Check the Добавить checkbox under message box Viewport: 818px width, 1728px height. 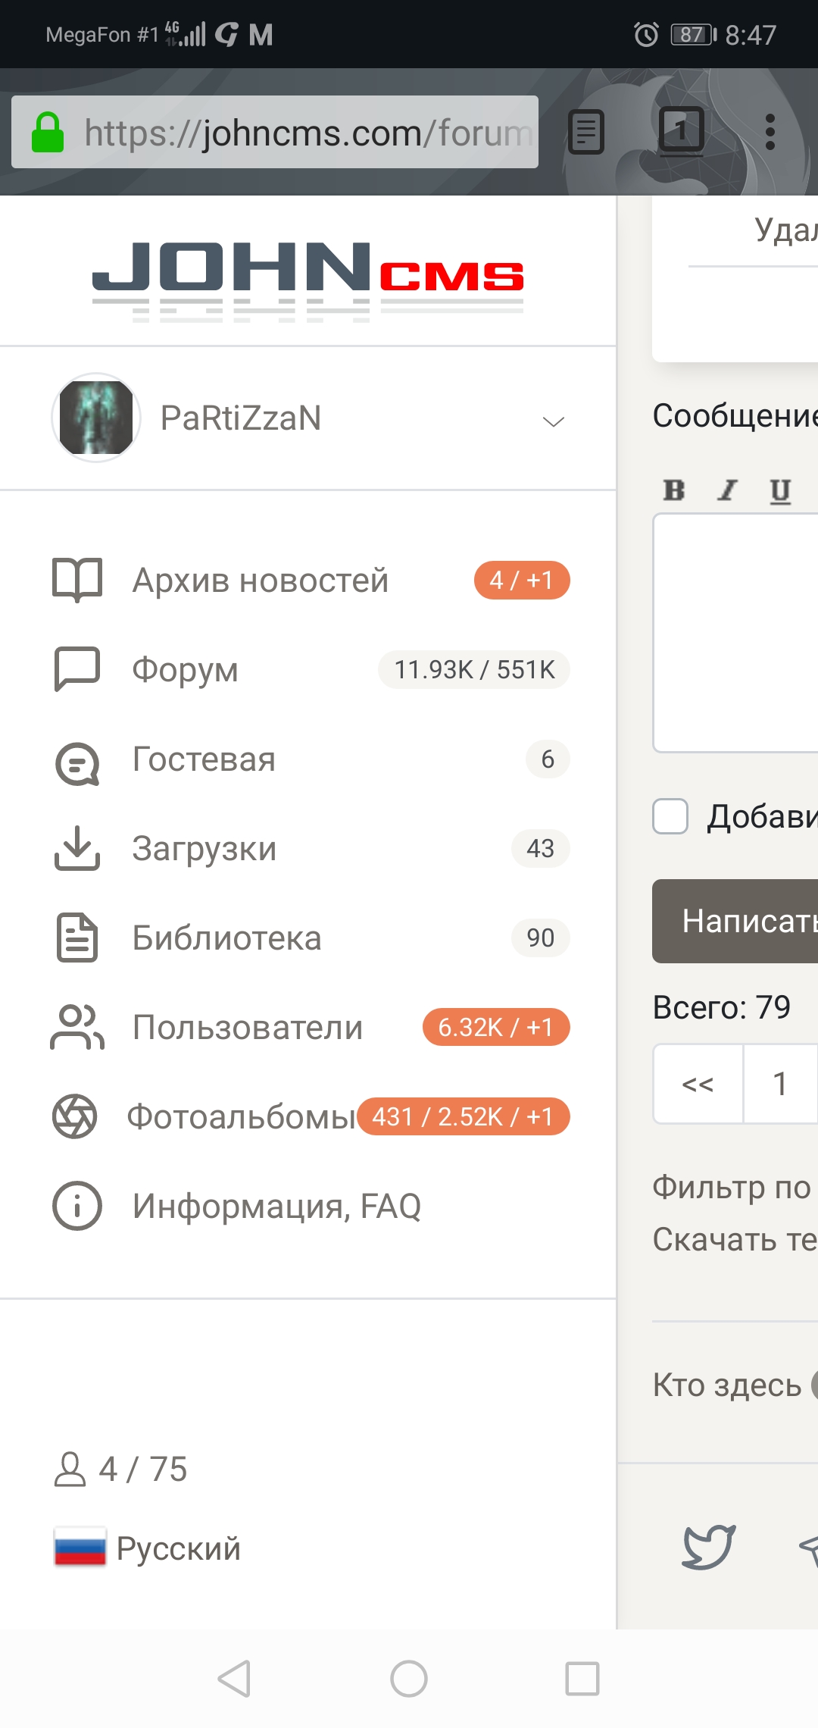click(670, 816)
